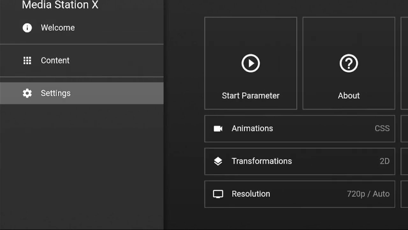This screenshot has width=408, height=230.
Task: Open the Content menu item
Action: [x=82, y=60]
